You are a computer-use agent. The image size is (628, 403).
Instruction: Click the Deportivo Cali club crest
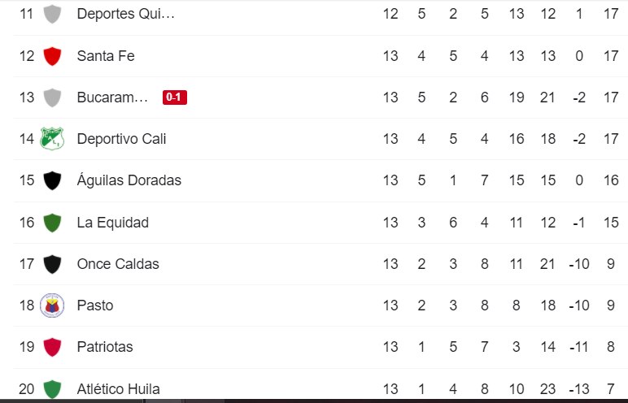[x=52, y=138]
